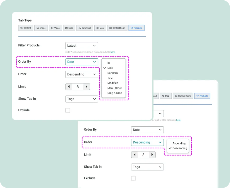230x188 pixels.
Task: Click the 'here' link in top panel
Action: [113, 52]
